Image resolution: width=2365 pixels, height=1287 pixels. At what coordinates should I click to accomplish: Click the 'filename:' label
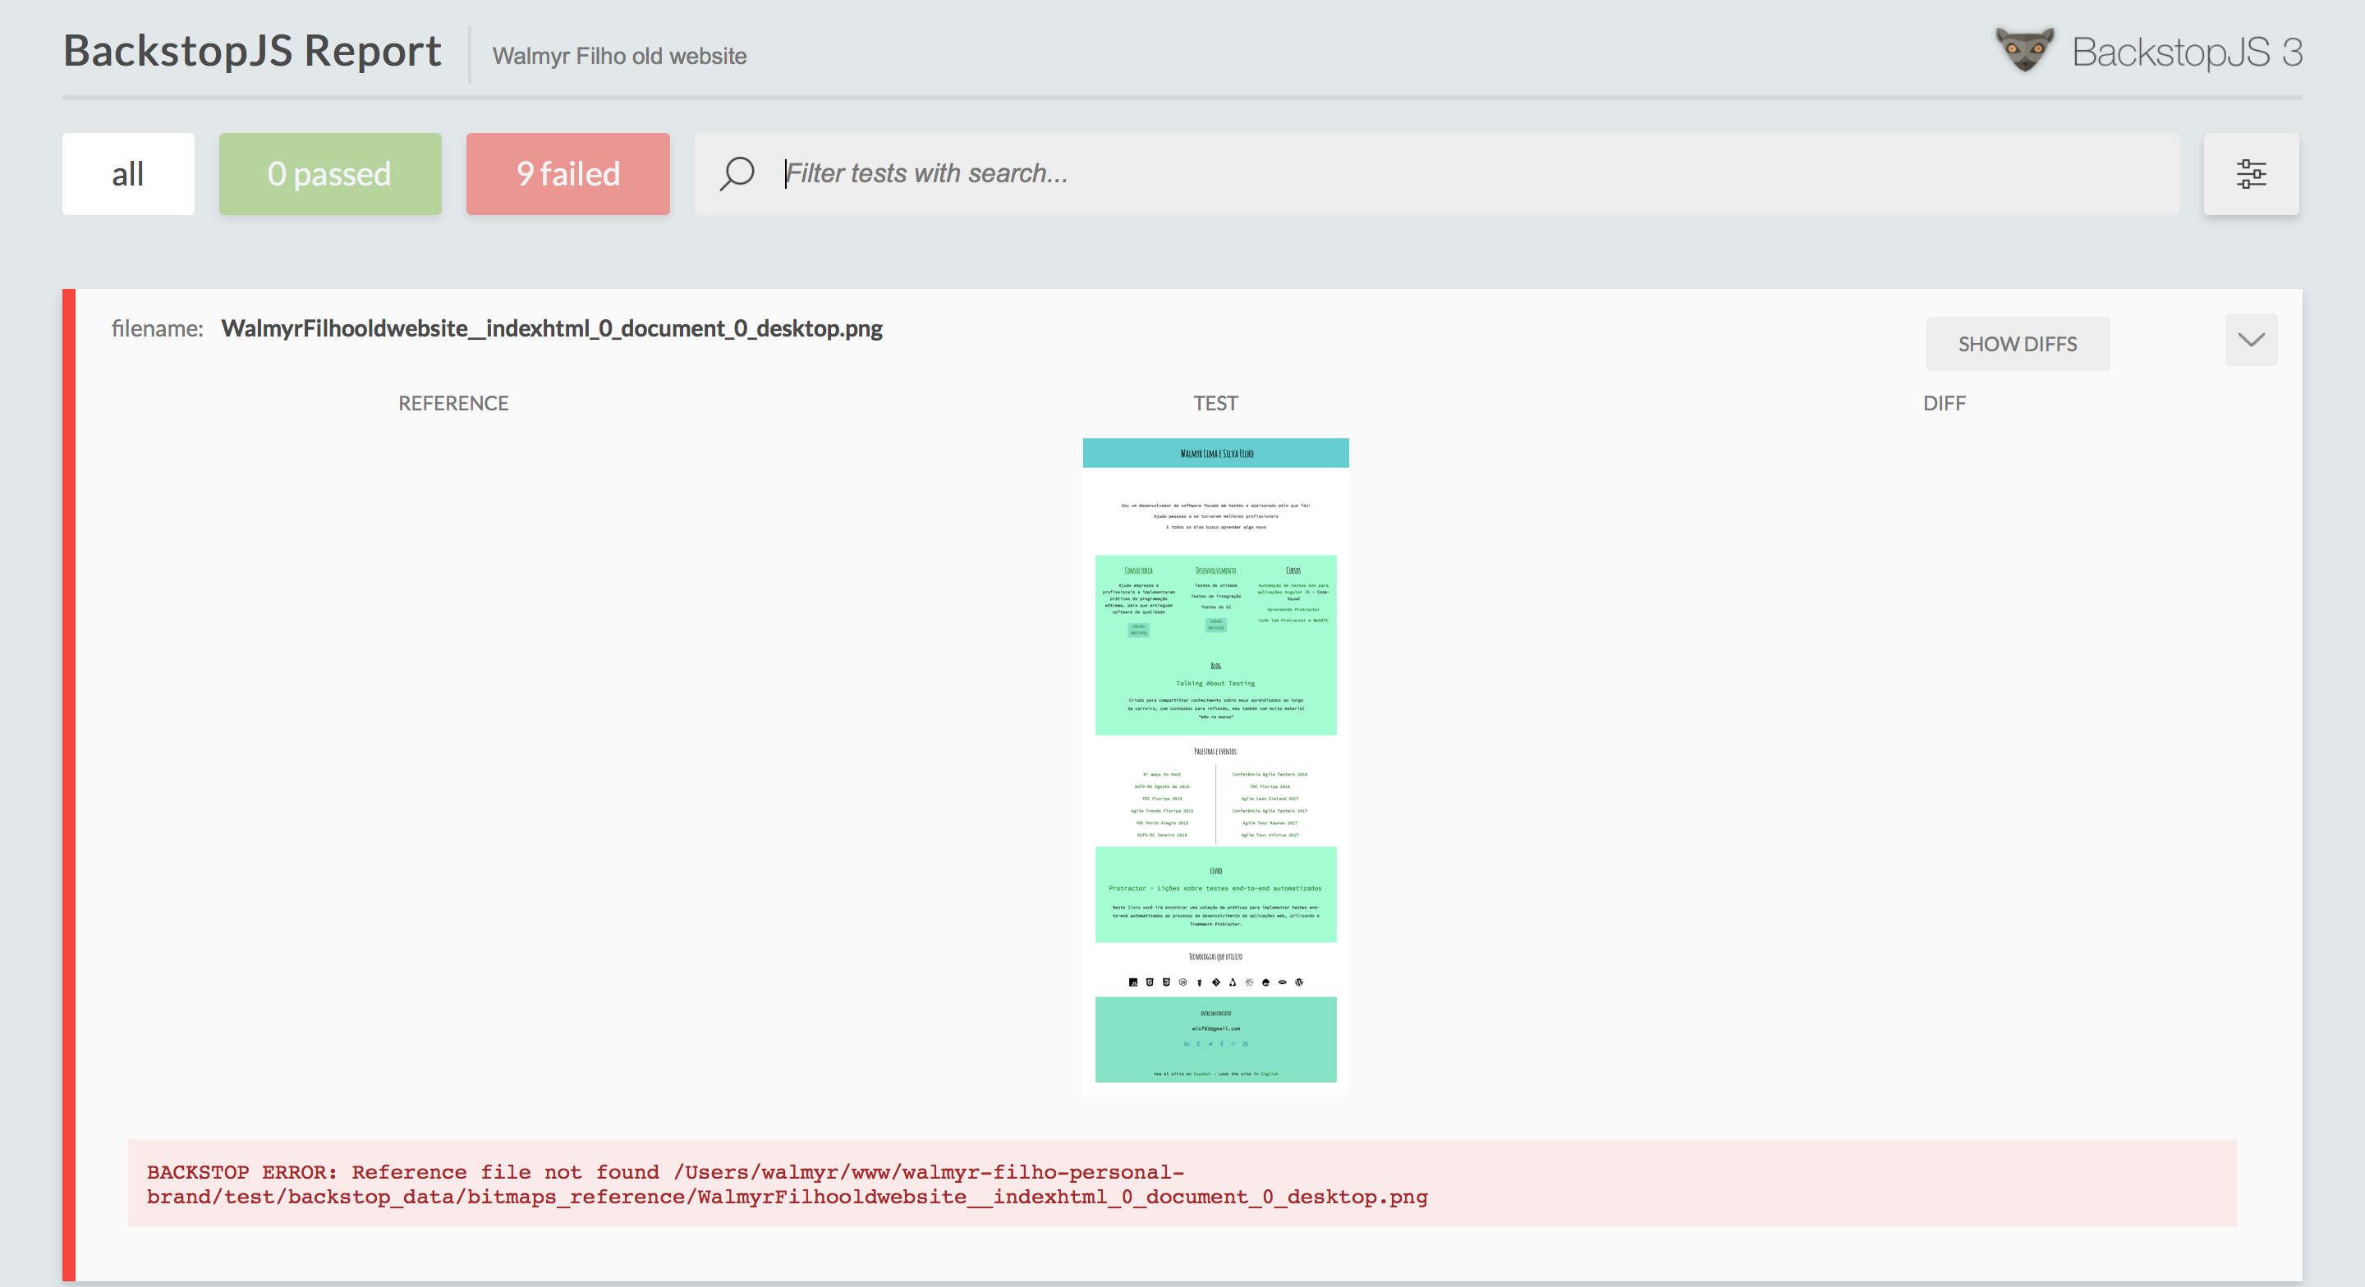coord(157,328)
